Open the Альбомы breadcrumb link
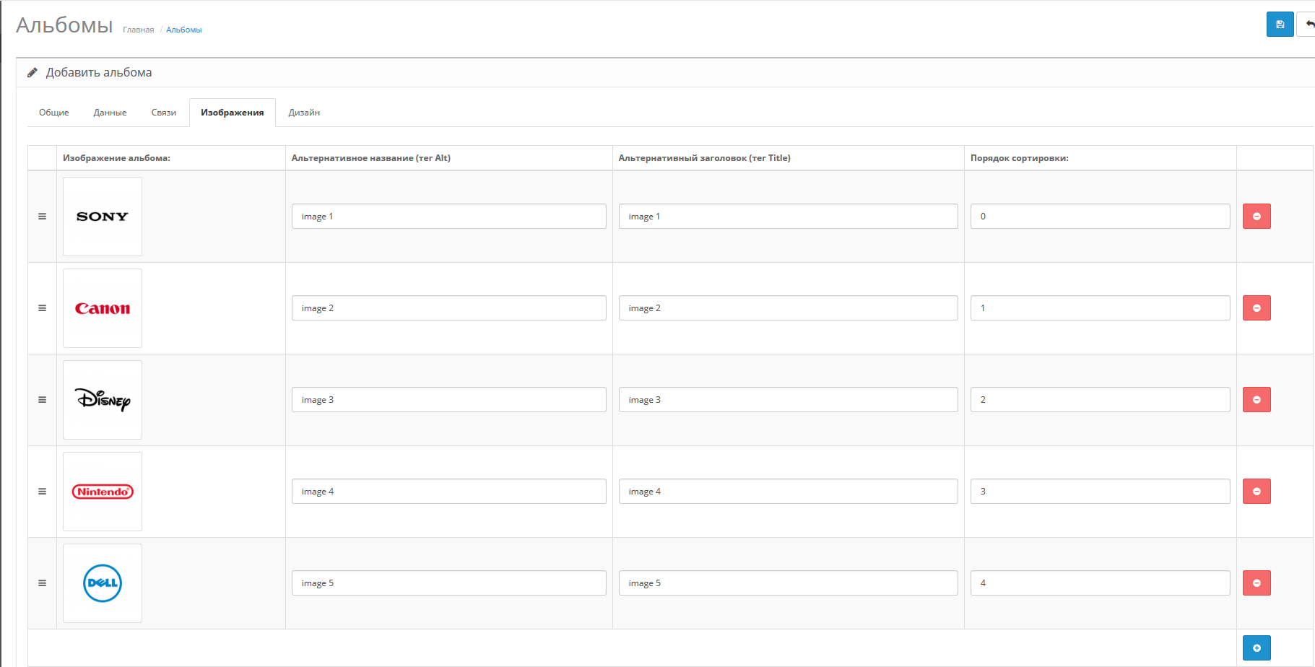1315x667 pixels. 184,30
